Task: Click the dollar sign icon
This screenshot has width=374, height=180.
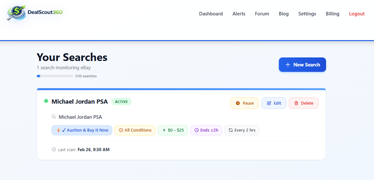Action: [x=164, y=130]
